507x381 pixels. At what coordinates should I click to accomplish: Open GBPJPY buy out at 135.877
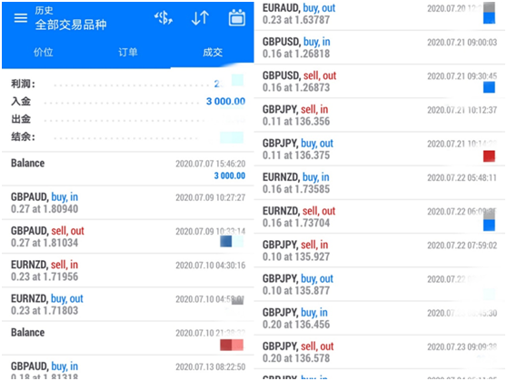tap(380, 285)
